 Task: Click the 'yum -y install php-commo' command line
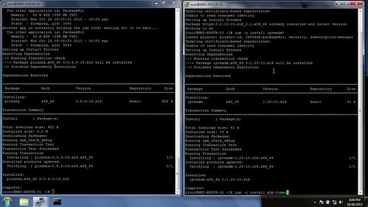pos(260,193)
